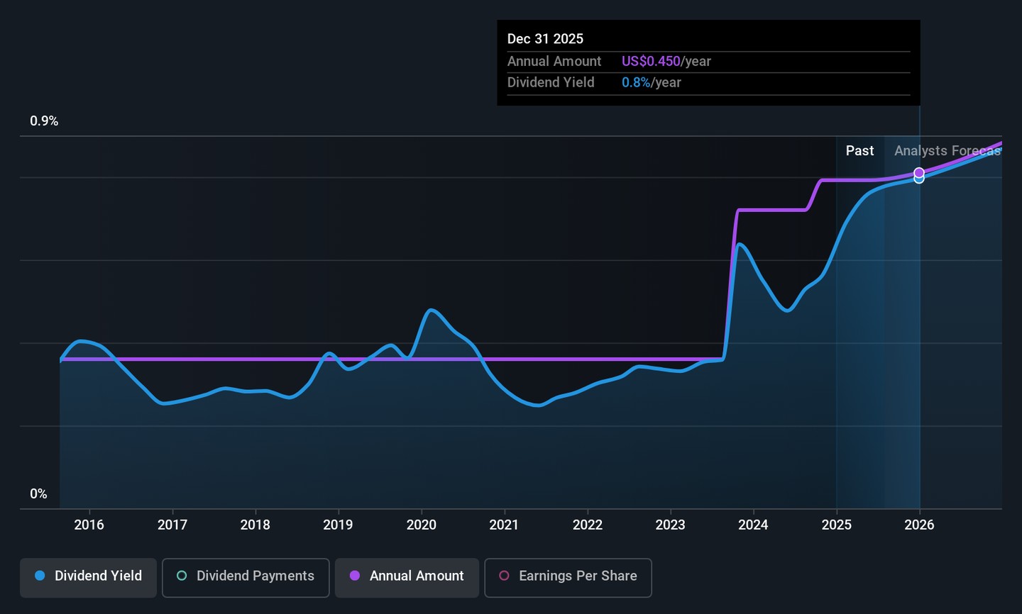Click the Dec 31 2025 tooltip date
This screenshot has height=614, width=1022.
tap(545, 39)
